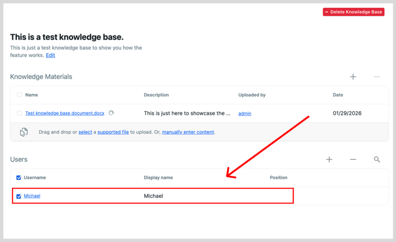Viewport: 396px width, 242px height.
Task: Click the Date column header
Action: 337,95
